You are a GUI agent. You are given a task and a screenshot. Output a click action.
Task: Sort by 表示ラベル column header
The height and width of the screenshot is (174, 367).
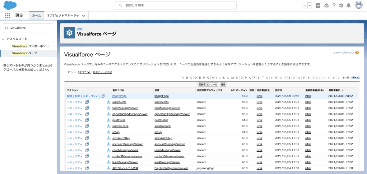point(118,90)
